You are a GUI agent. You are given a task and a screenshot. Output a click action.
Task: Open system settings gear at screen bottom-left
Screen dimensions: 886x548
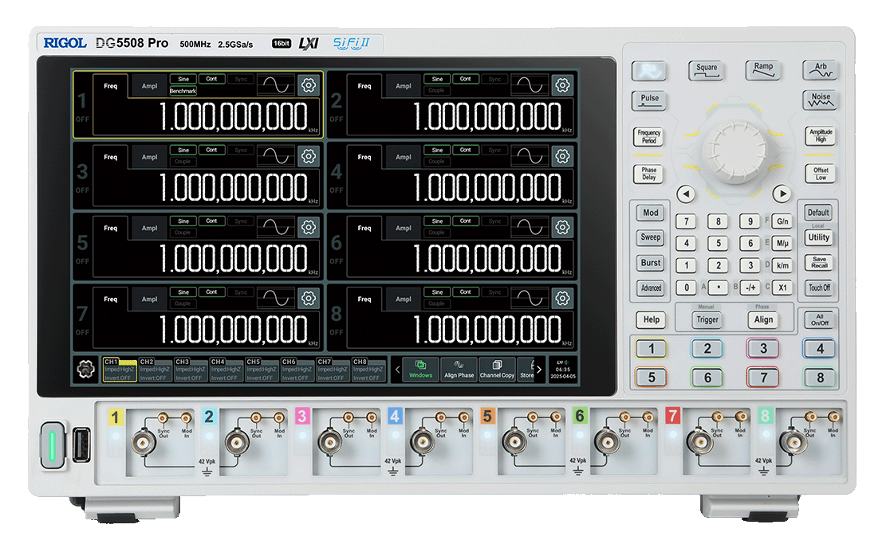click(x=85, y=370)
